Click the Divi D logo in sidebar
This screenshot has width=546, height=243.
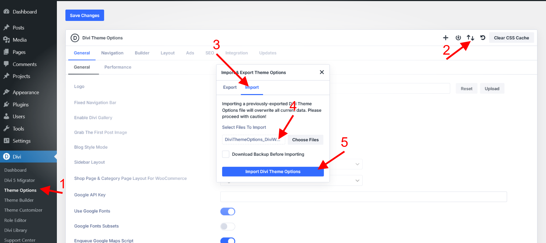click(6, 156)
